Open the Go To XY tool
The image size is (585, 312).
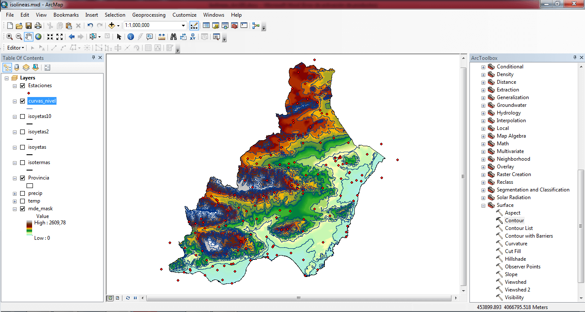click(x=193, y=37)
